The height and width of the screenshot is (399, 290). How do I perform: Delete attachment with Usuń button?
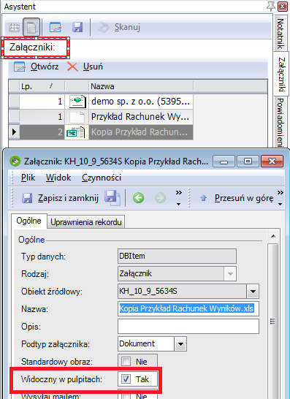85,66
